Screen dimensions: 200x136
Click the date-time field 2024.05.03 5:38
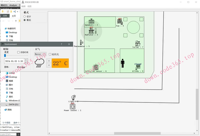pos(14,61)
